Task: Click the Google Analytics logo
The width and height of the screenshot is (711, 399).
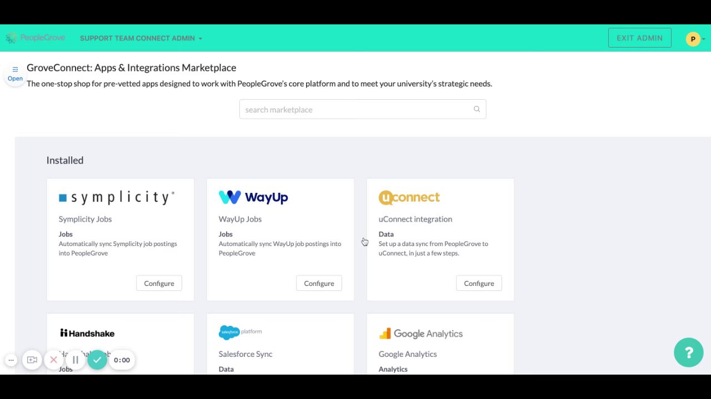Action: pos(420,333)
